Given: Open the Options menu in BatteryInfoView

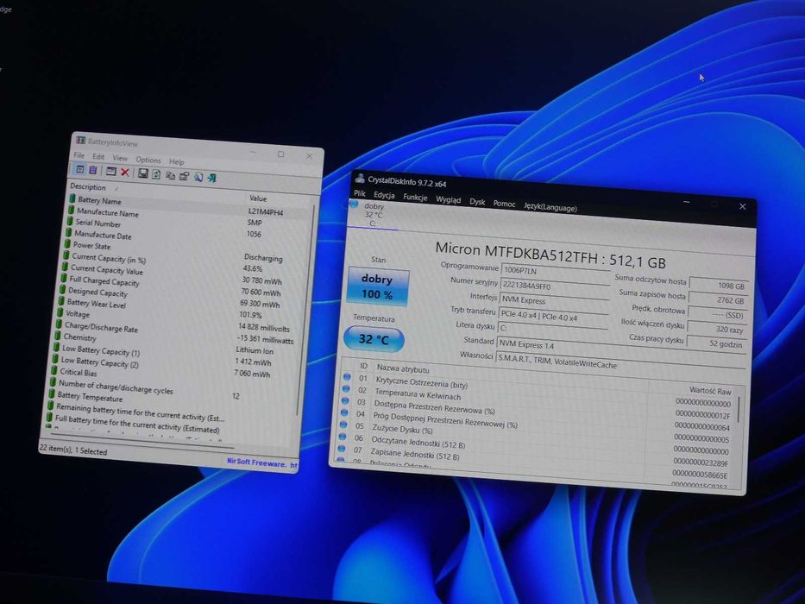Looking at the screenshot, I should pyautogui.click(x=148, y=160).
